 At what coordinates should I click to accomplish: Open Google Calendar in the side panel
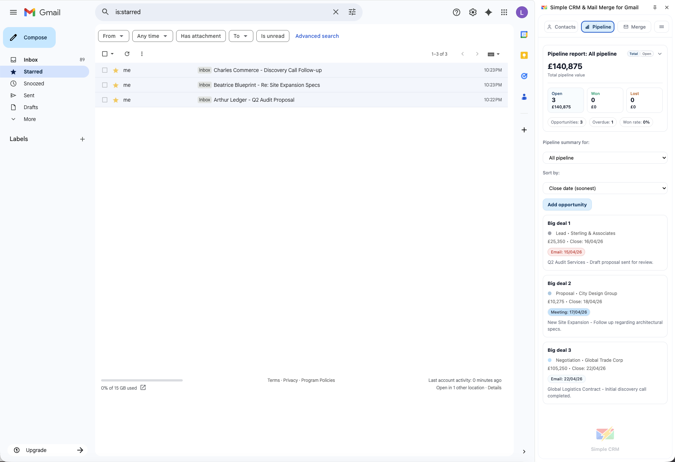click(524, 34)
